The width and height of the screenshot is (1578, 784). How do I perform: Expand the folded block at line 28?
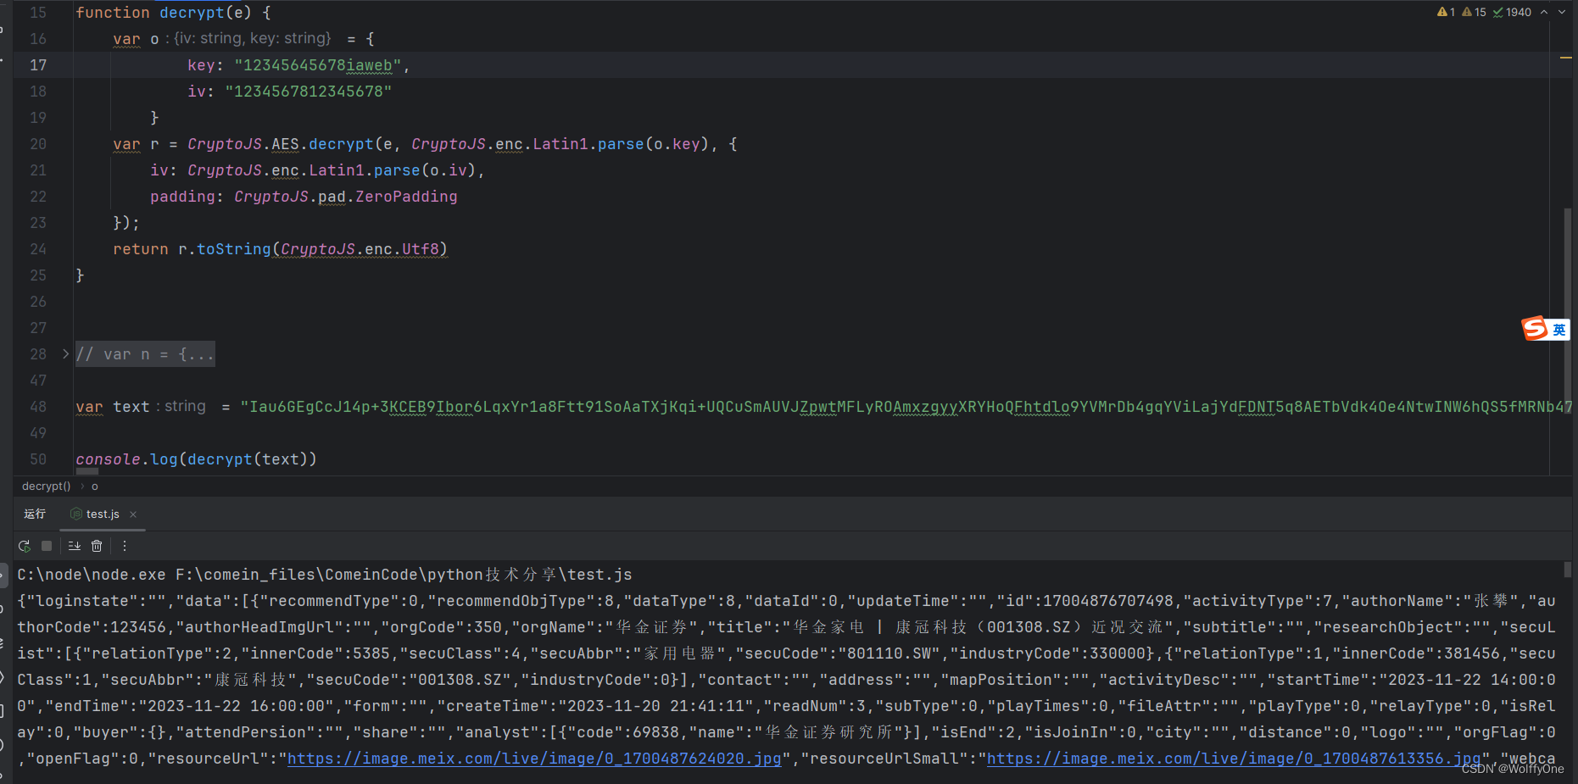tap(65, 354)
